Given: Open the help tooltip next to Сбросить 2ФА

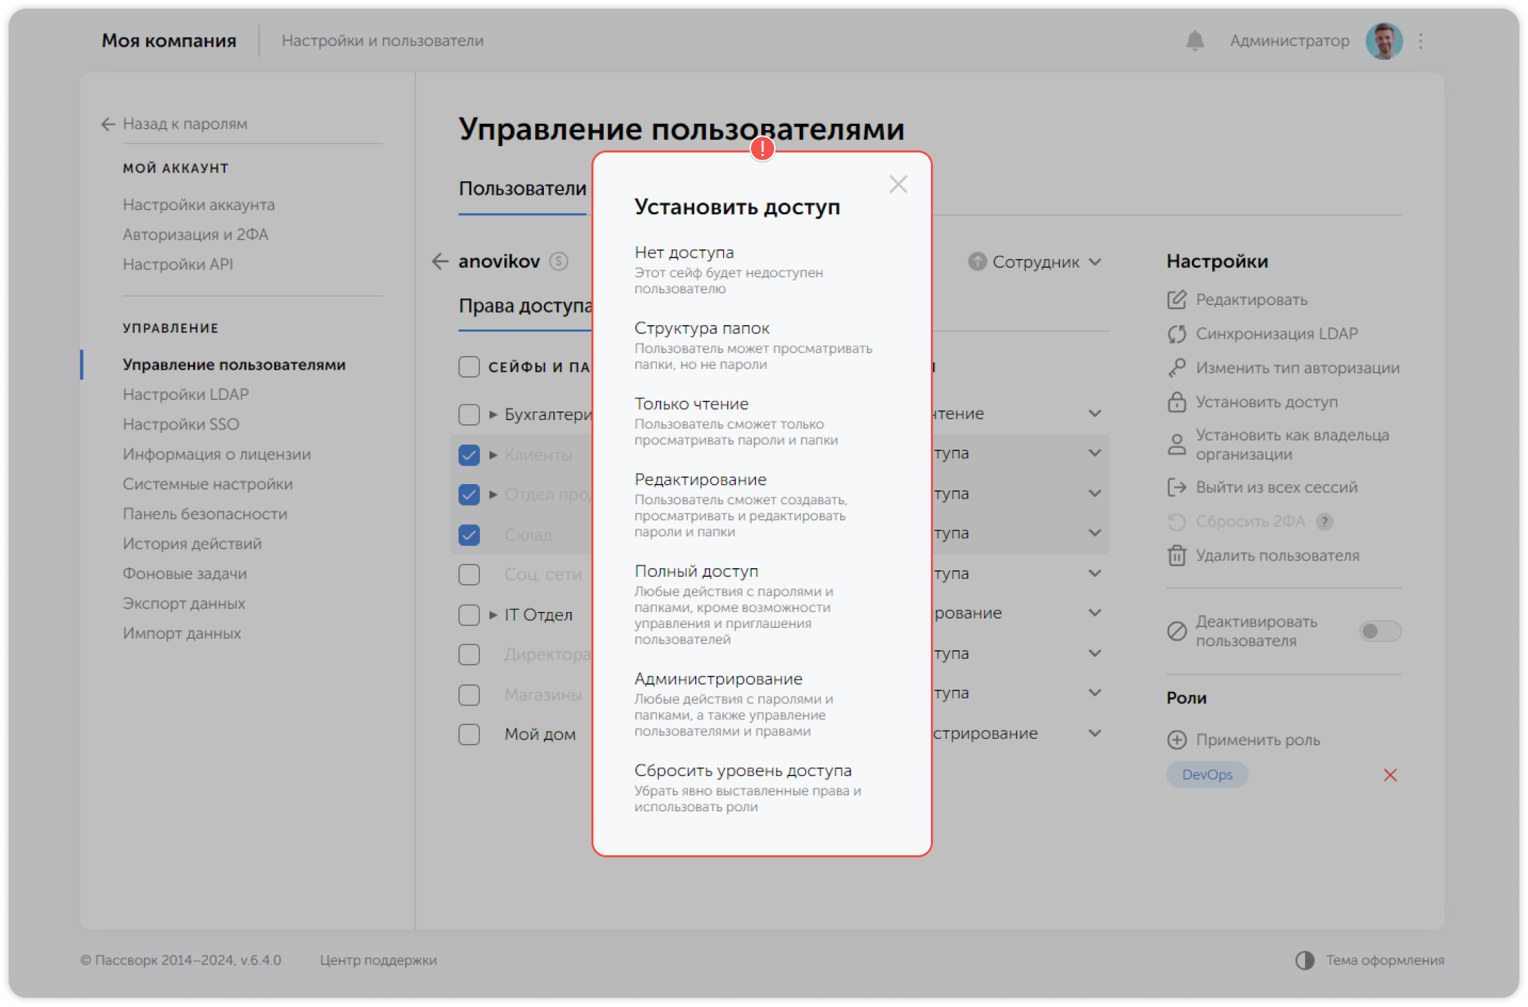Looking at the screenshot, I should point(1324,521).
